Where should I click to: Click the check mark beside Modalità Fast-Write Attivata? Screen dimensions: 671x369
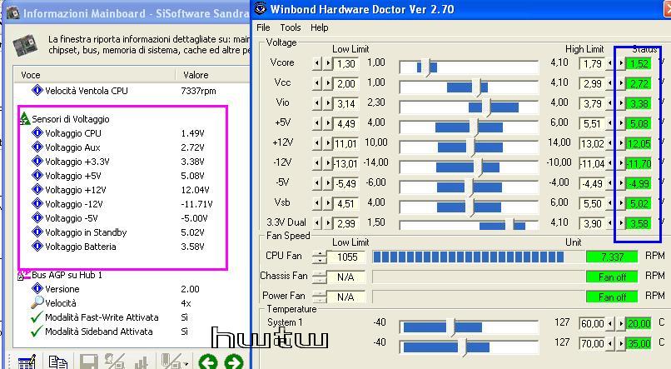pyautogui.click(x=37, y=317)
